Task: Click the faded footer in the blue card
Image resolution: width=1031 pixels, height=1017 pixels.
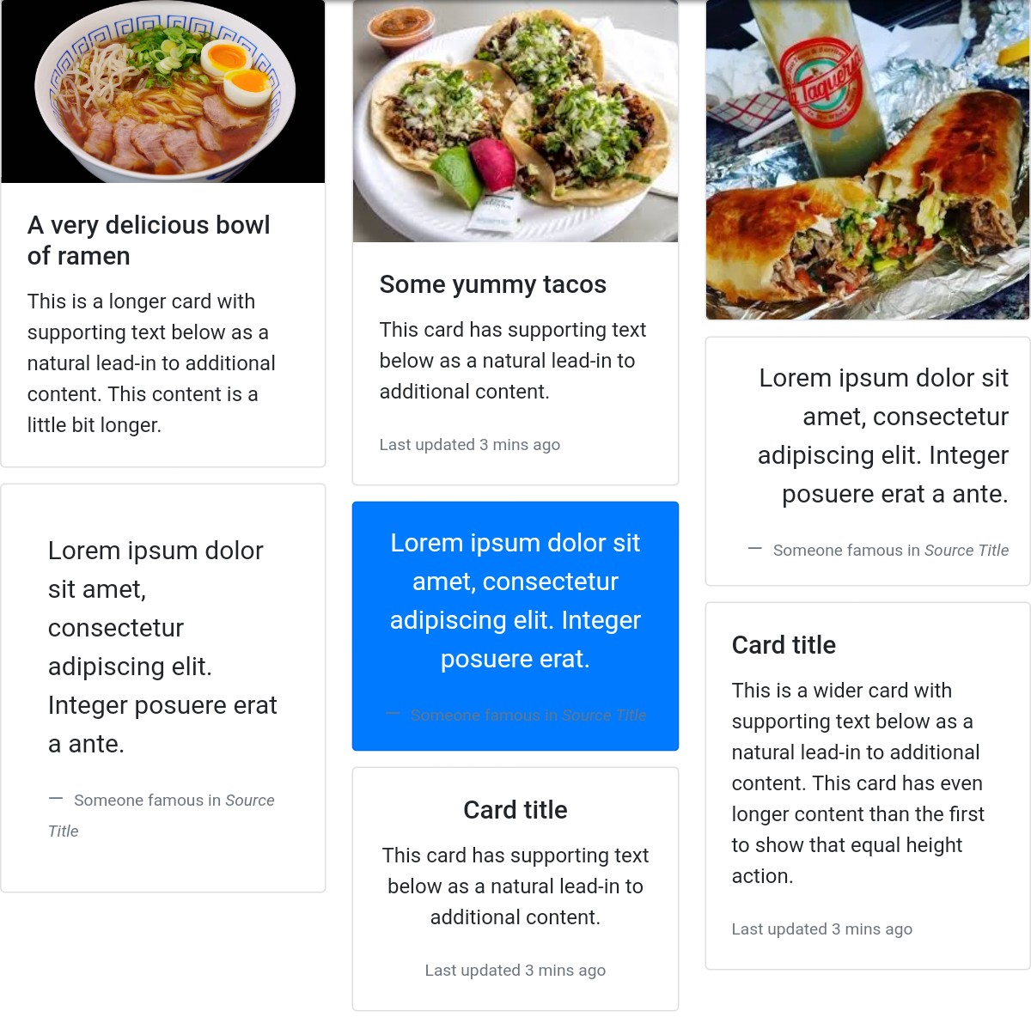Action: point(515,716)
